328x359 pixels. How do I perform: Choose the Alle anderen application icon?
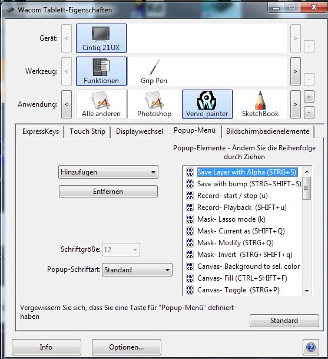point(101,104)
